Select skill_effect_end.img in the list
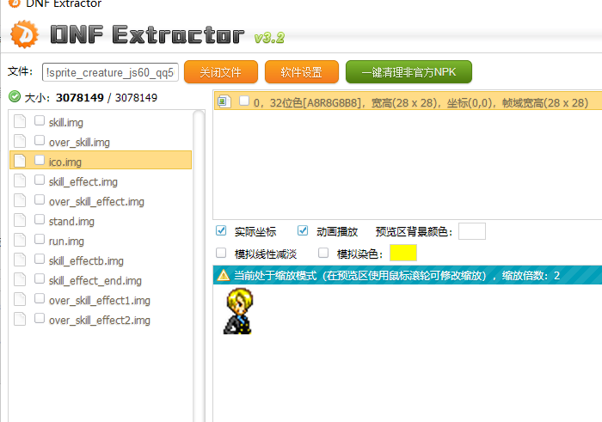This screenshot has height=422, width=602. pos(95,281)
